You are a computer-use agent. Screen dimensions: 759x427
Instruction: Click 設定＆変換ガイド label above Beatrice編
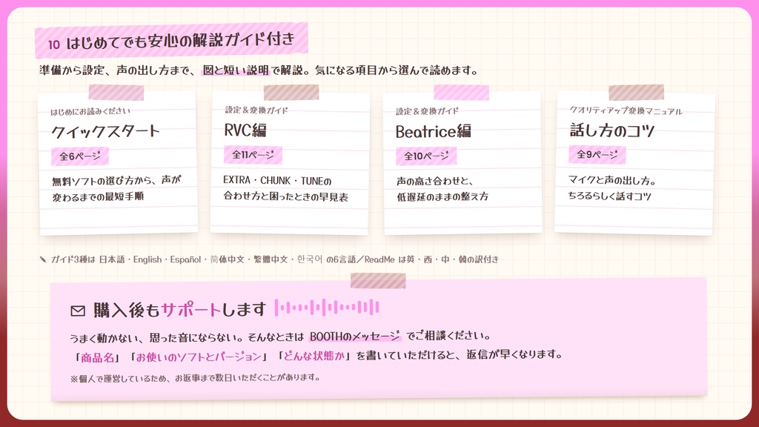[x=427, y=111]
